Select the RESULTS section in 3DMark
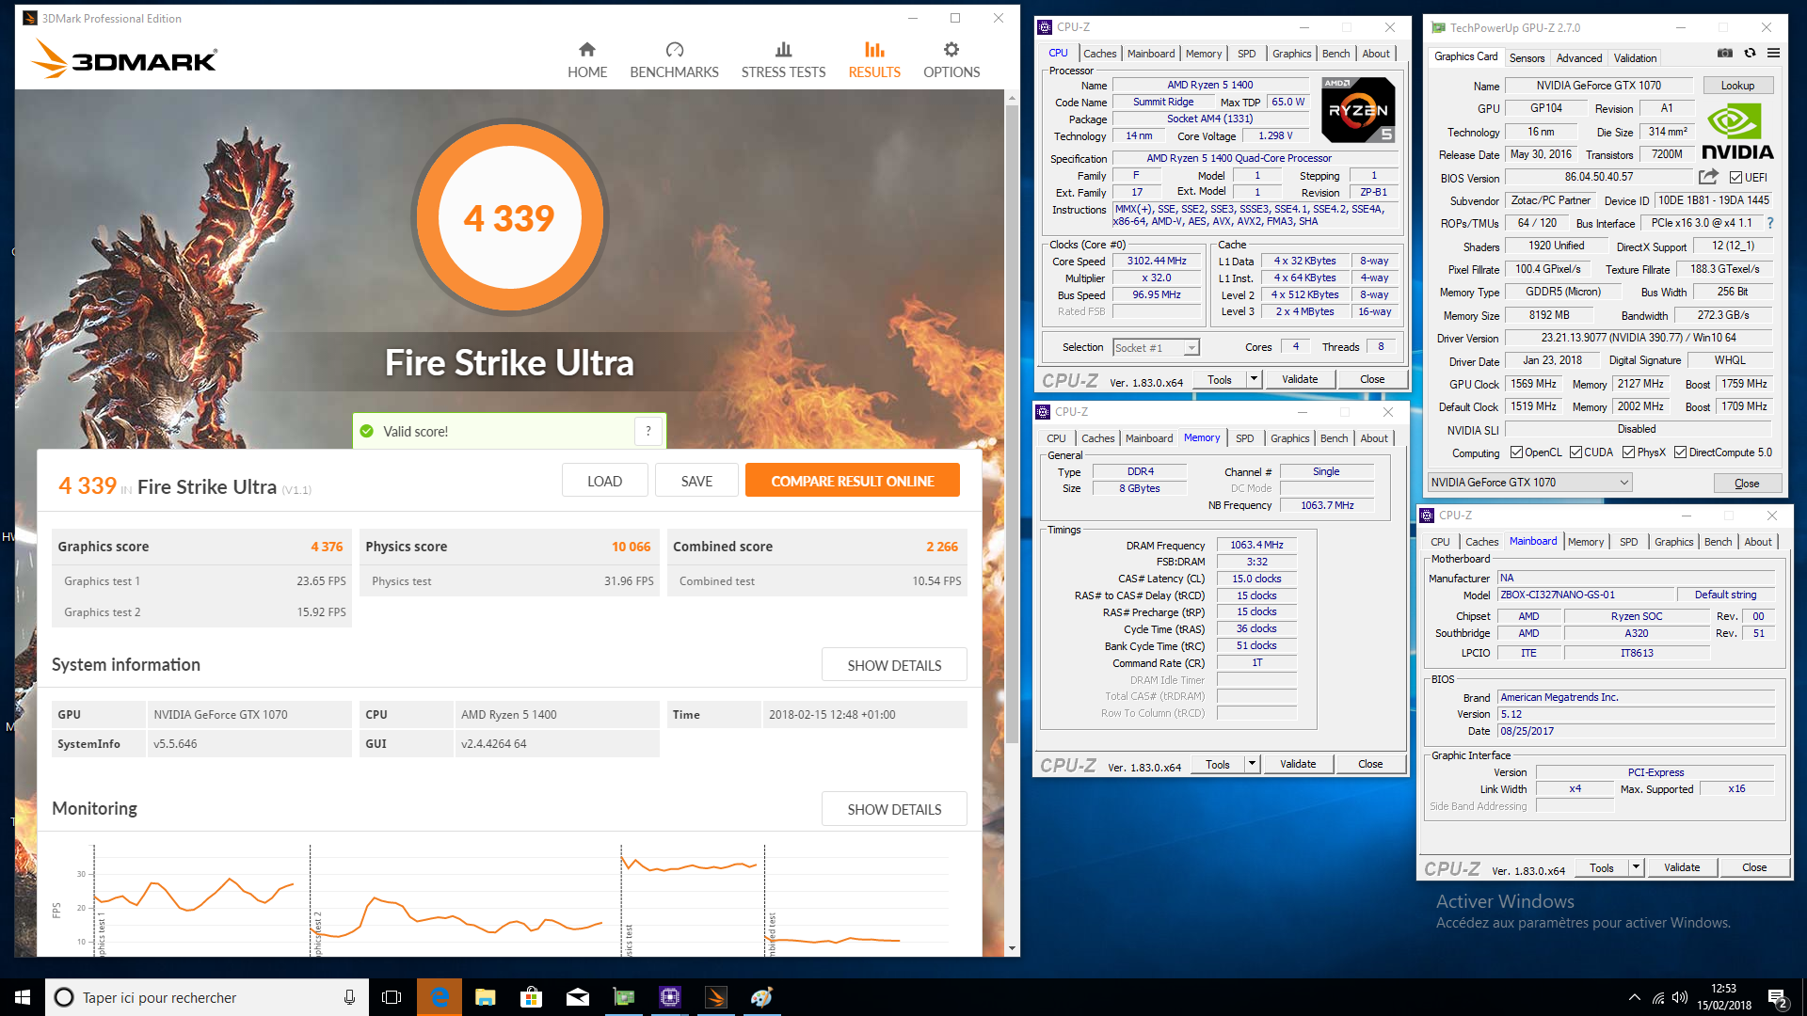The image size is (1807, 1016). 874,60
